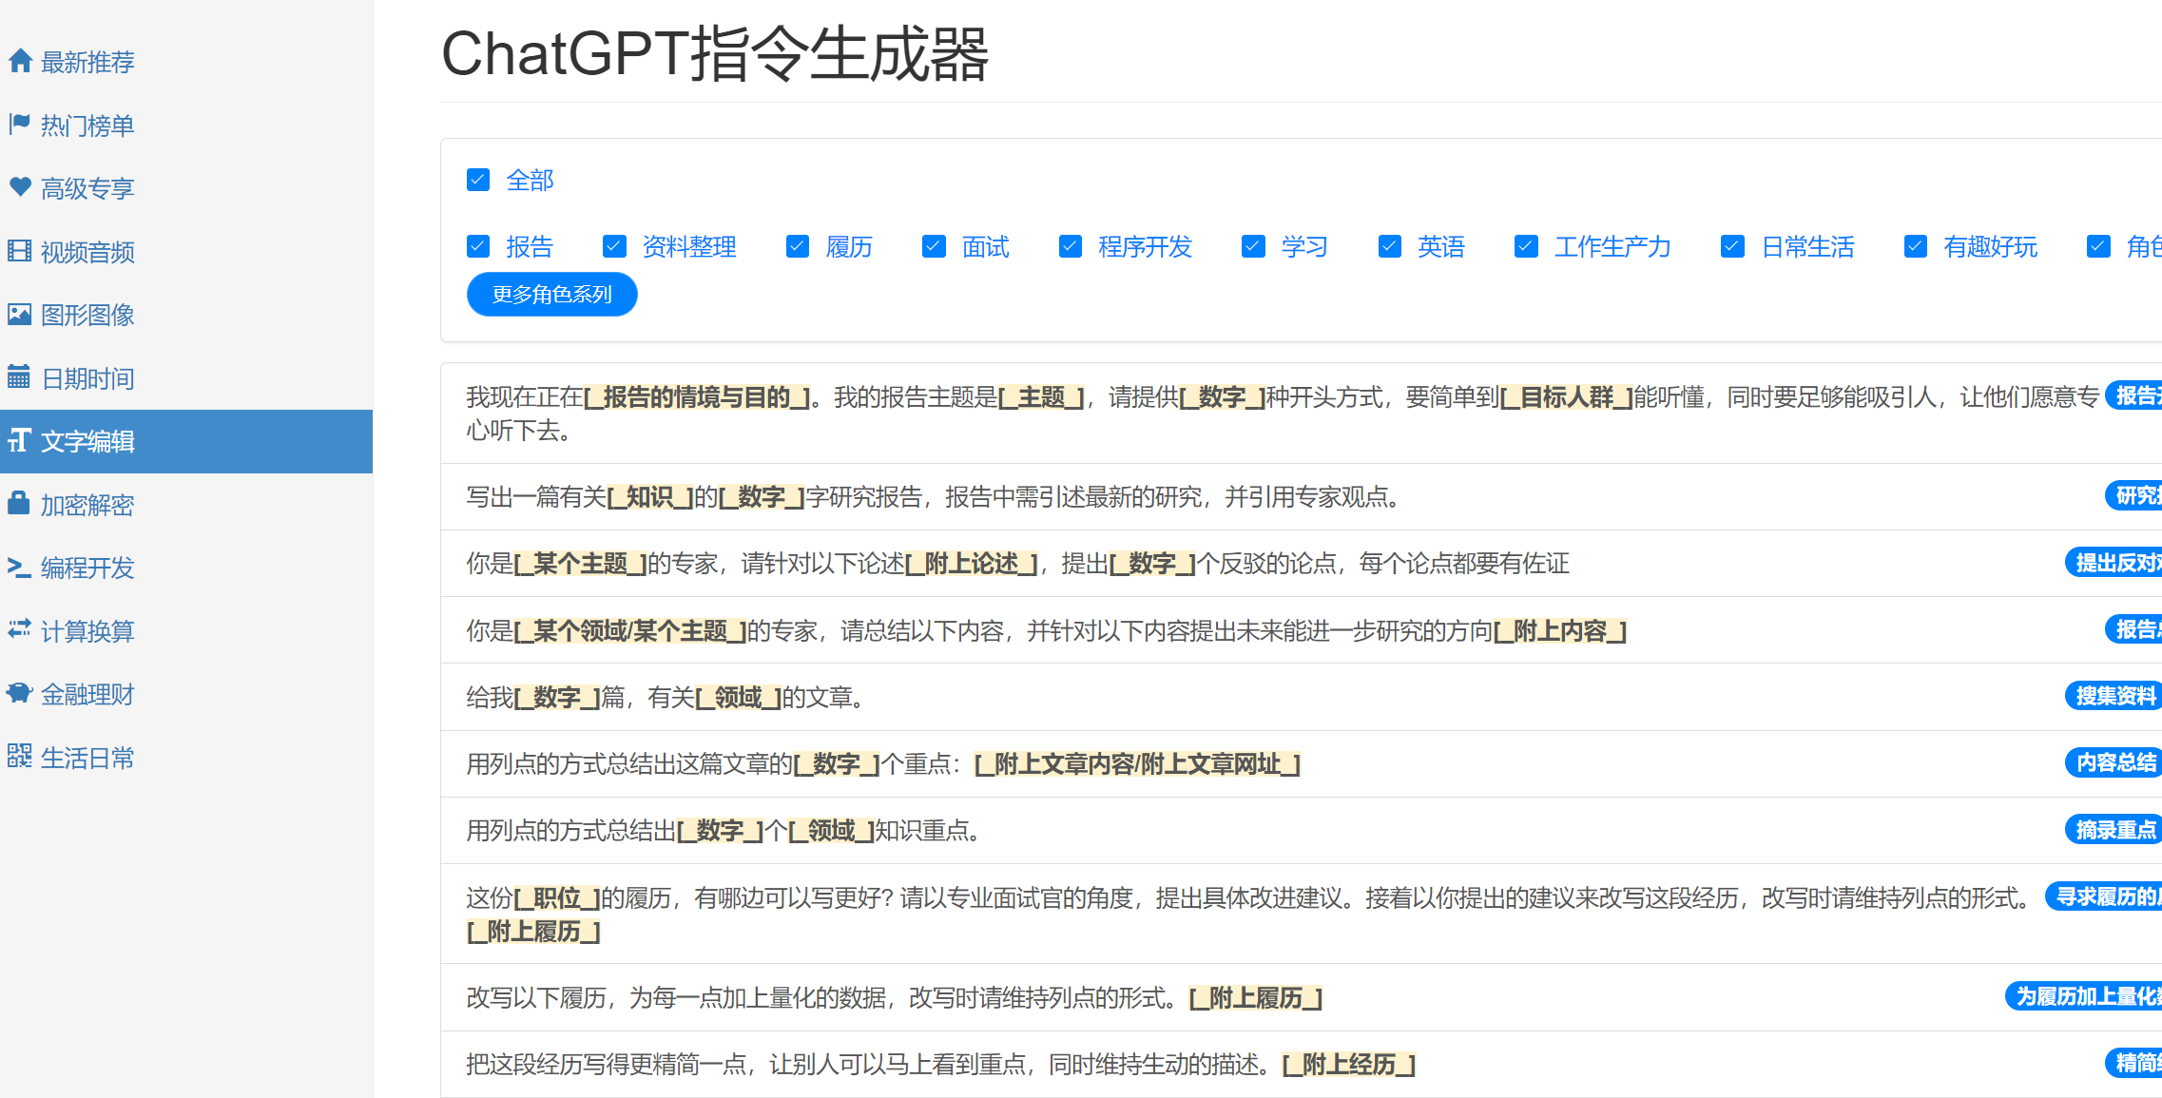
Task: Open 日期时间 calendar icon
Action: pos(20,377)
